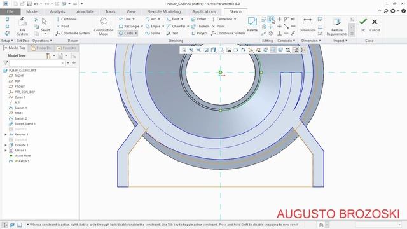Select Sketch 5 in model tree
This screenshot has width=407, height=229.
[x=20, y=161]
